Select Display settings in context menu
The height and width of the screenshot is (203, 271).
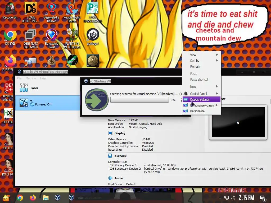[x=202, y=99]
